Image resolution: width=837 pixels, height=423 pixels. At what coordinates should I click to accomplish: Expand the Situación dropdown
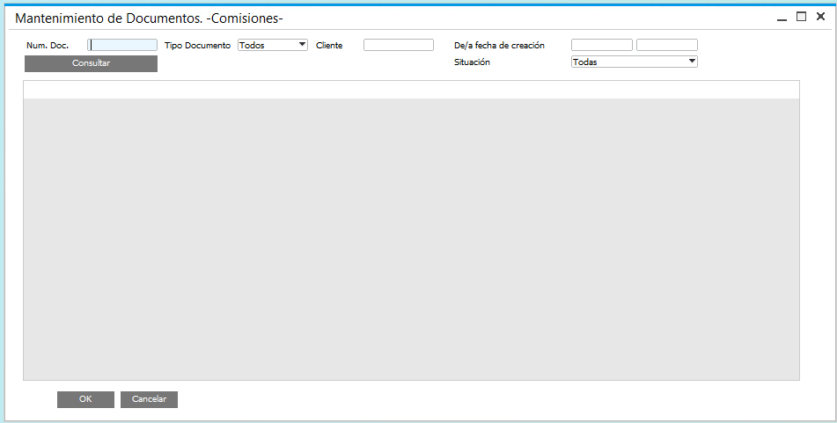tap(635, 62)
